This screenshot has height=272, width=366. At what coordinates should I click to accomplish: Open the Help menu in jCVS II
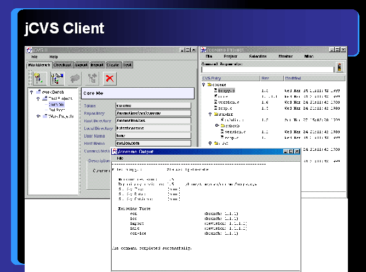click(53, 56)
